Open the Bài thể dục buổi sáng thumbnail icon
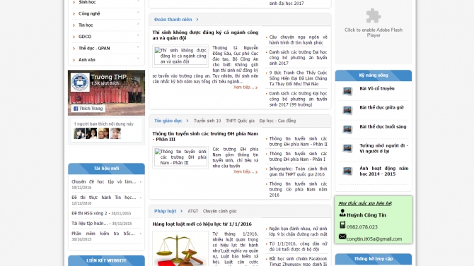The image size is (474, 266). click(347, 129)
